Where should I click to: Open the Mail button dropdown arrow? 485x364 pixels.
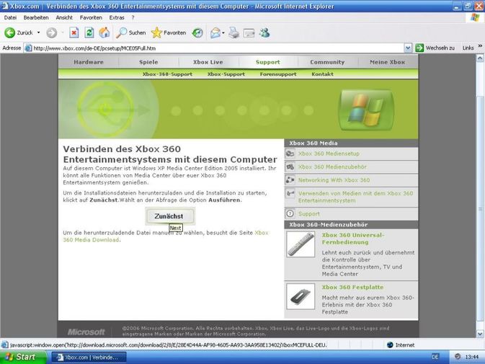point(223,32)
